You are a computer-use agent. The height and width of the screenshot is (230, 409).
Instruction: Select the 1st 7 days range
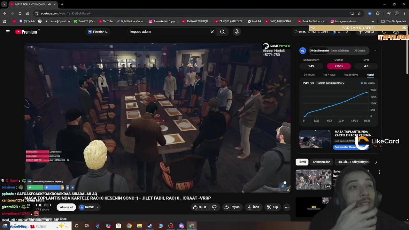329,75
